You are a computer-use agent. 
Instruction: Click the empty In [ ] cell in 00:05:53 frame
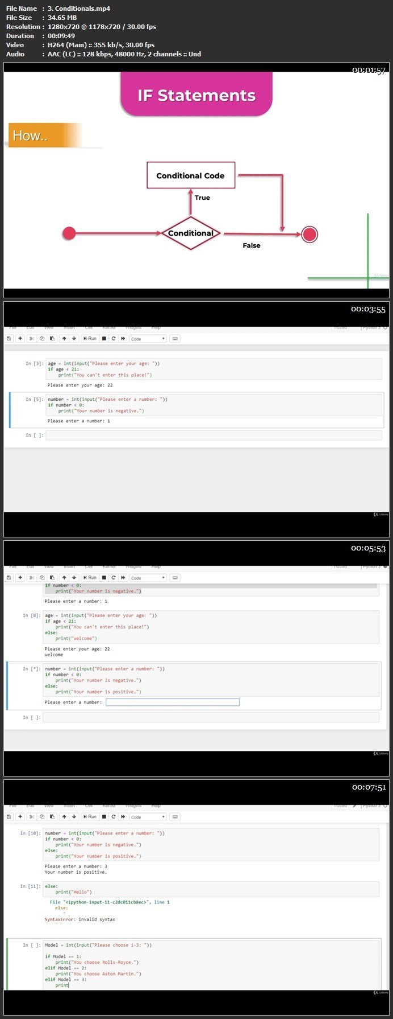pyautogui.click(x=211, y=718)
